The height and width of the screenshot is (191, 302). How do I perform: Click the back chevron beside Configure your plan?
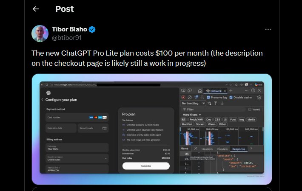43,100
